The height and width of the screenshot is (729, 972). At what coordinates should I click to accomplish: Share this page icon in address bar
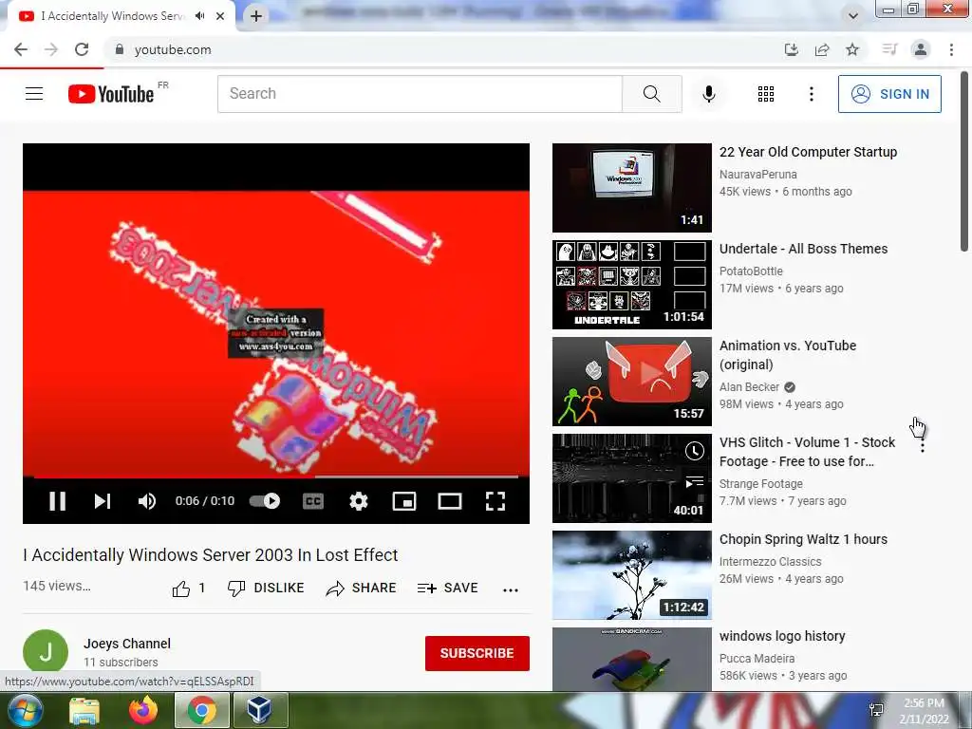[822, 49]
